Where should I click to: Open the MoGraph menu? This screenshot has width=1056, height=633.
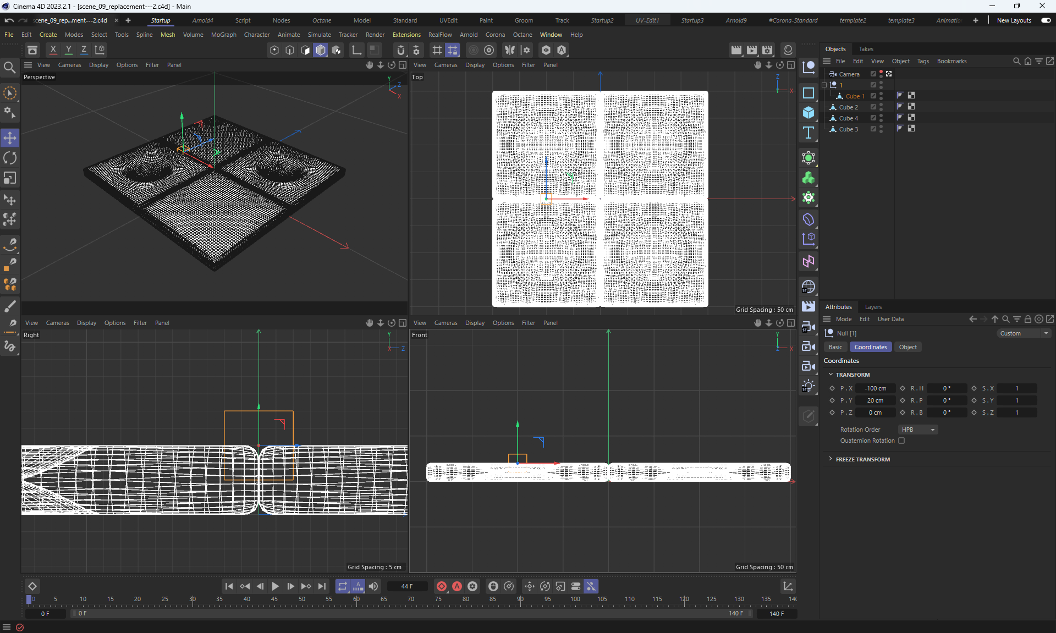(223, 35)
